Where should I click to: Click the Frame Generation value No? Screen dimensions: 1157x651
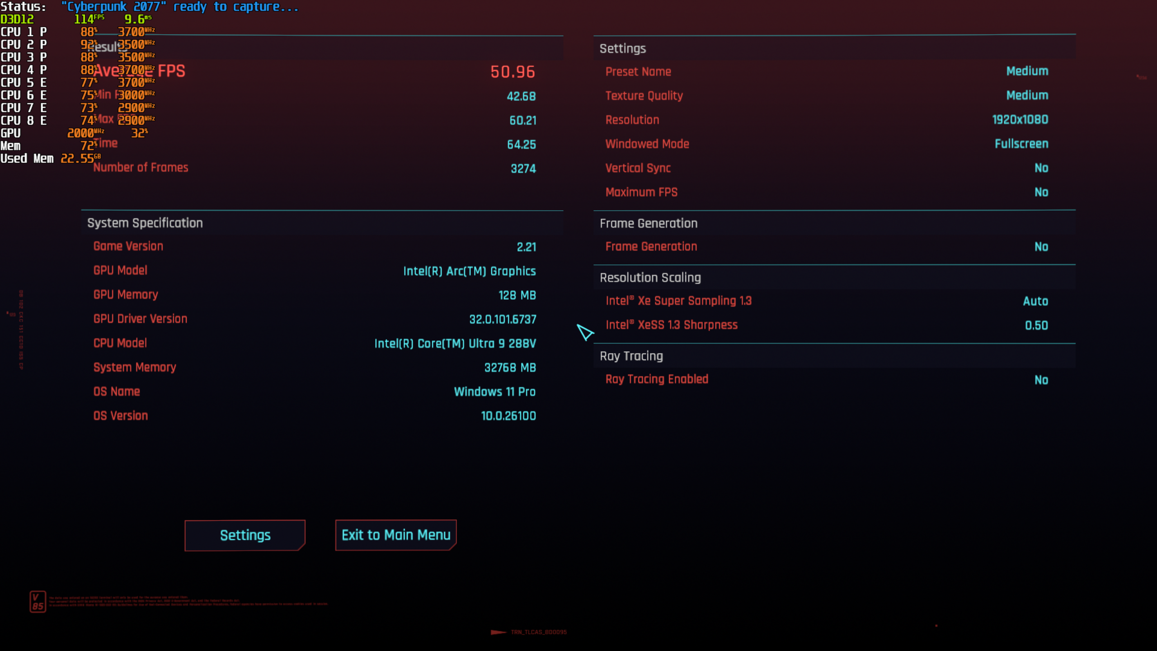pyautogui.click(x=1041, y=247)
